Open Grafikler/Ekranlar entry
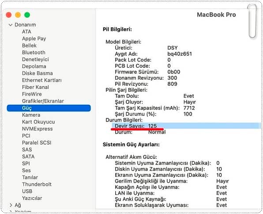Screen dimensions: 263x214 pyautogui.click(x=43, y=101)
